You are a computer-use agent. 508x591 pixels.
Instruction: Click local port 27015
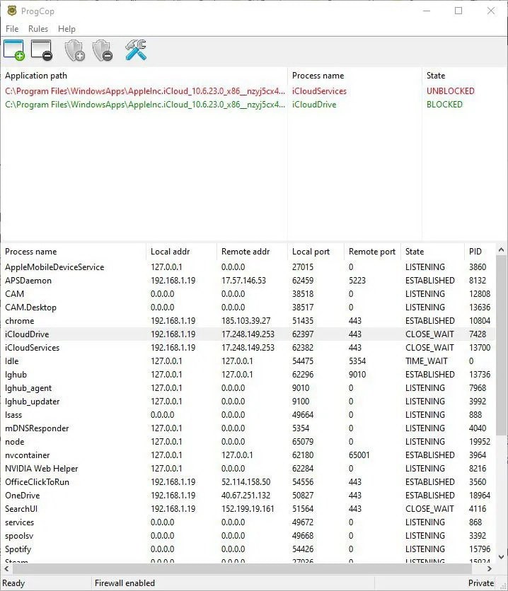pyautogui.click(x=303, y=267)
